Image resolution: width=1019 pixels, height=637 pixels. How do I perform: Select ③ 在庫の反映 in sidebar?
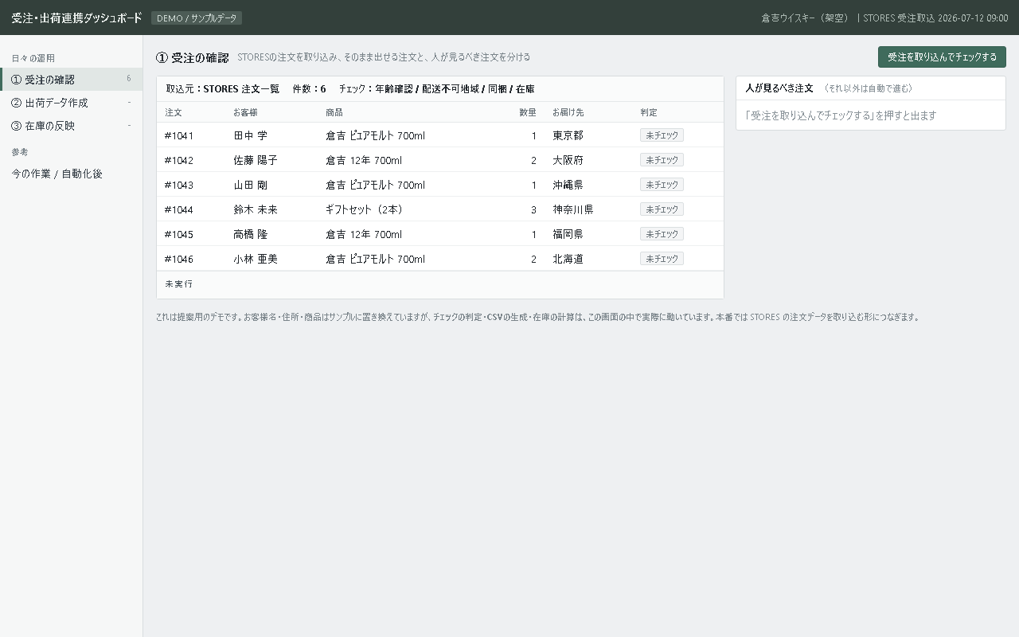[x=72, y=126]
